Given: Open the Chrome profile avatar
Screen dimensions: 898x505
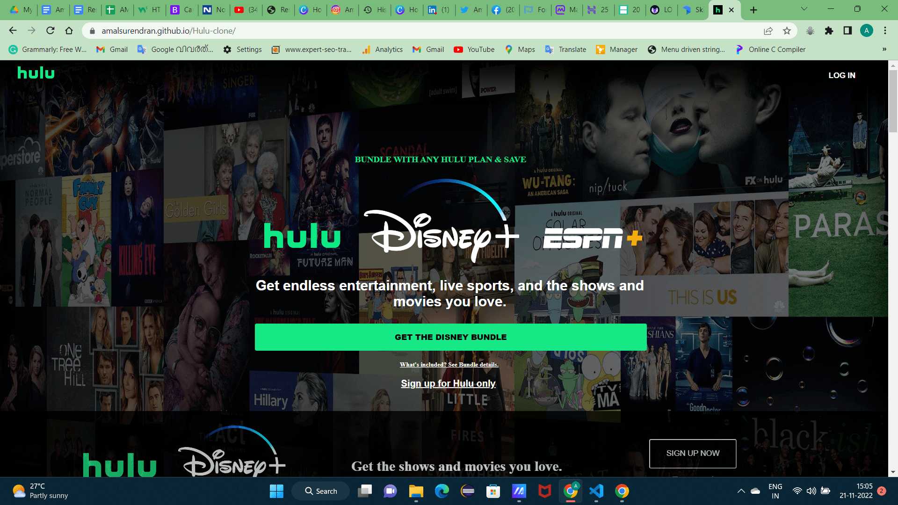Looking at the screenshot, I should (866, 31).
